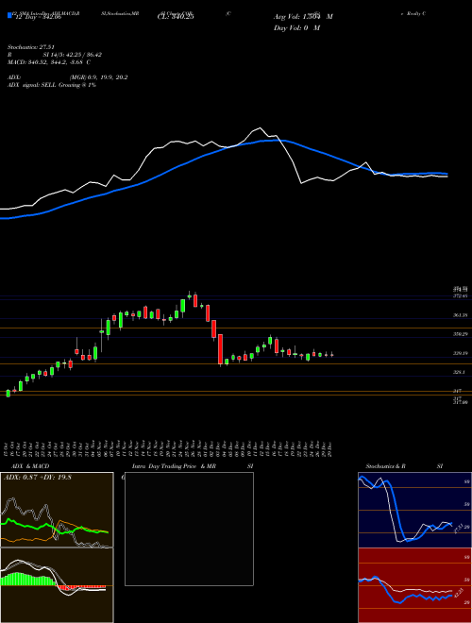Viewport: 472px width, 623px height.
Task: Select the '12 Day = 342.06' SMA label
Action: [x=38, y=17]
